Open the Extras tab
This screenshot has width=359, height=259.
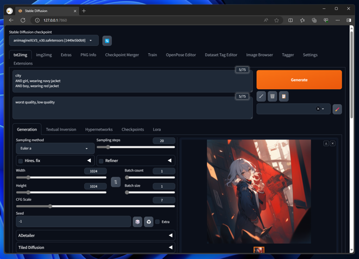[x=66, y=55]
